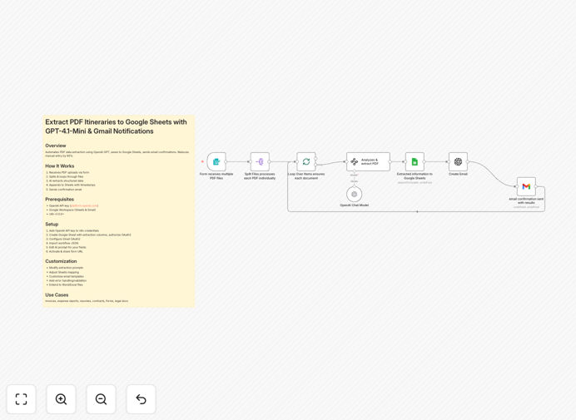Open the Gmail confirmation node
This screenshot has height=420, width=576.
[x=526, y=186]
